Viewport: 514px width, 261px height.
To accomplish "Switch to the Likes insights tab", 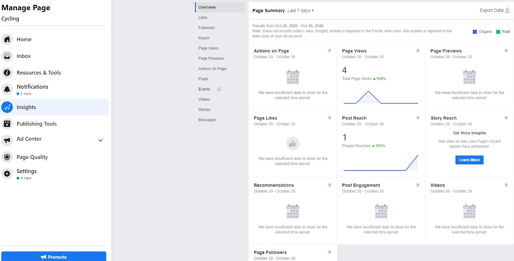I will [x=203, y=18].
